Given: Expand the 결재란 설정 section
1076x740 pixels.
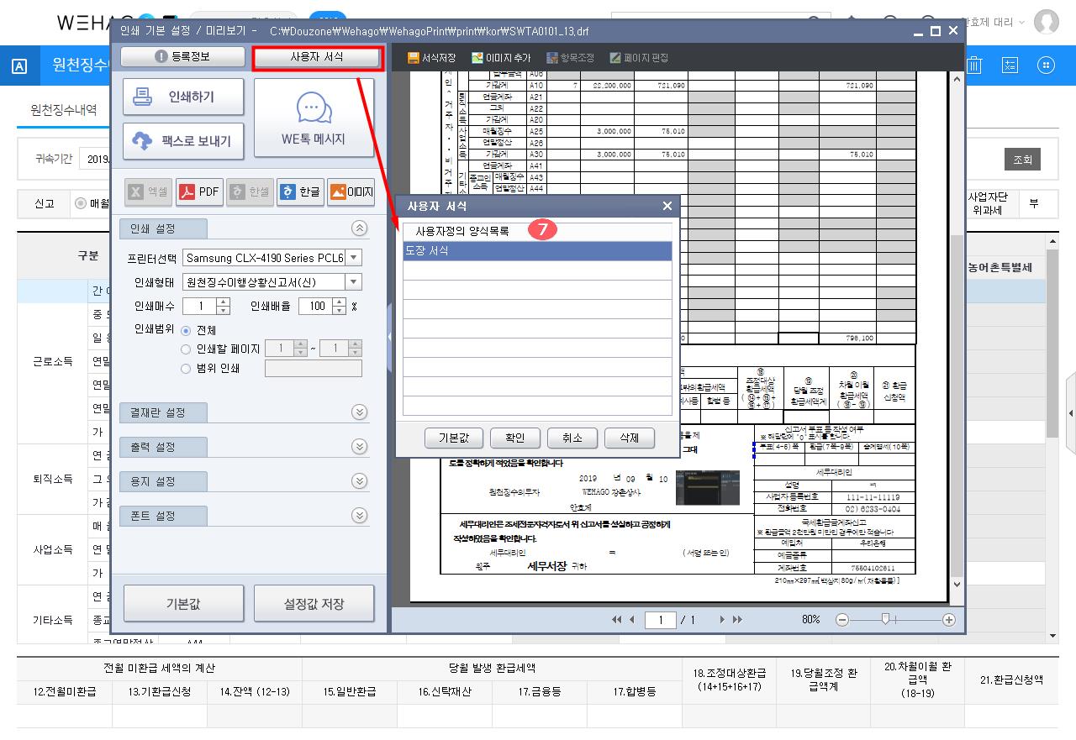Looking at the screenshot, I should 360,412.
